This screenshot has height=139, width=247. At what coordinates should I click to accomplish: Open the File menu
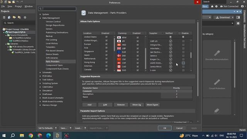point(3,6)
